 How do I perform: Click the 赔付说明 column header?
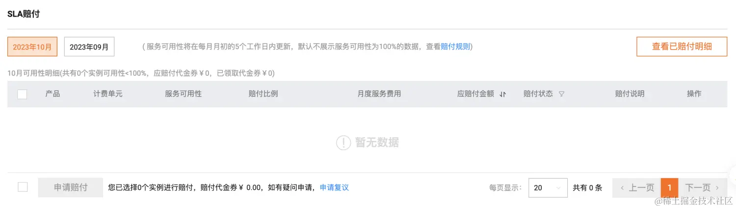coord(630,93)
